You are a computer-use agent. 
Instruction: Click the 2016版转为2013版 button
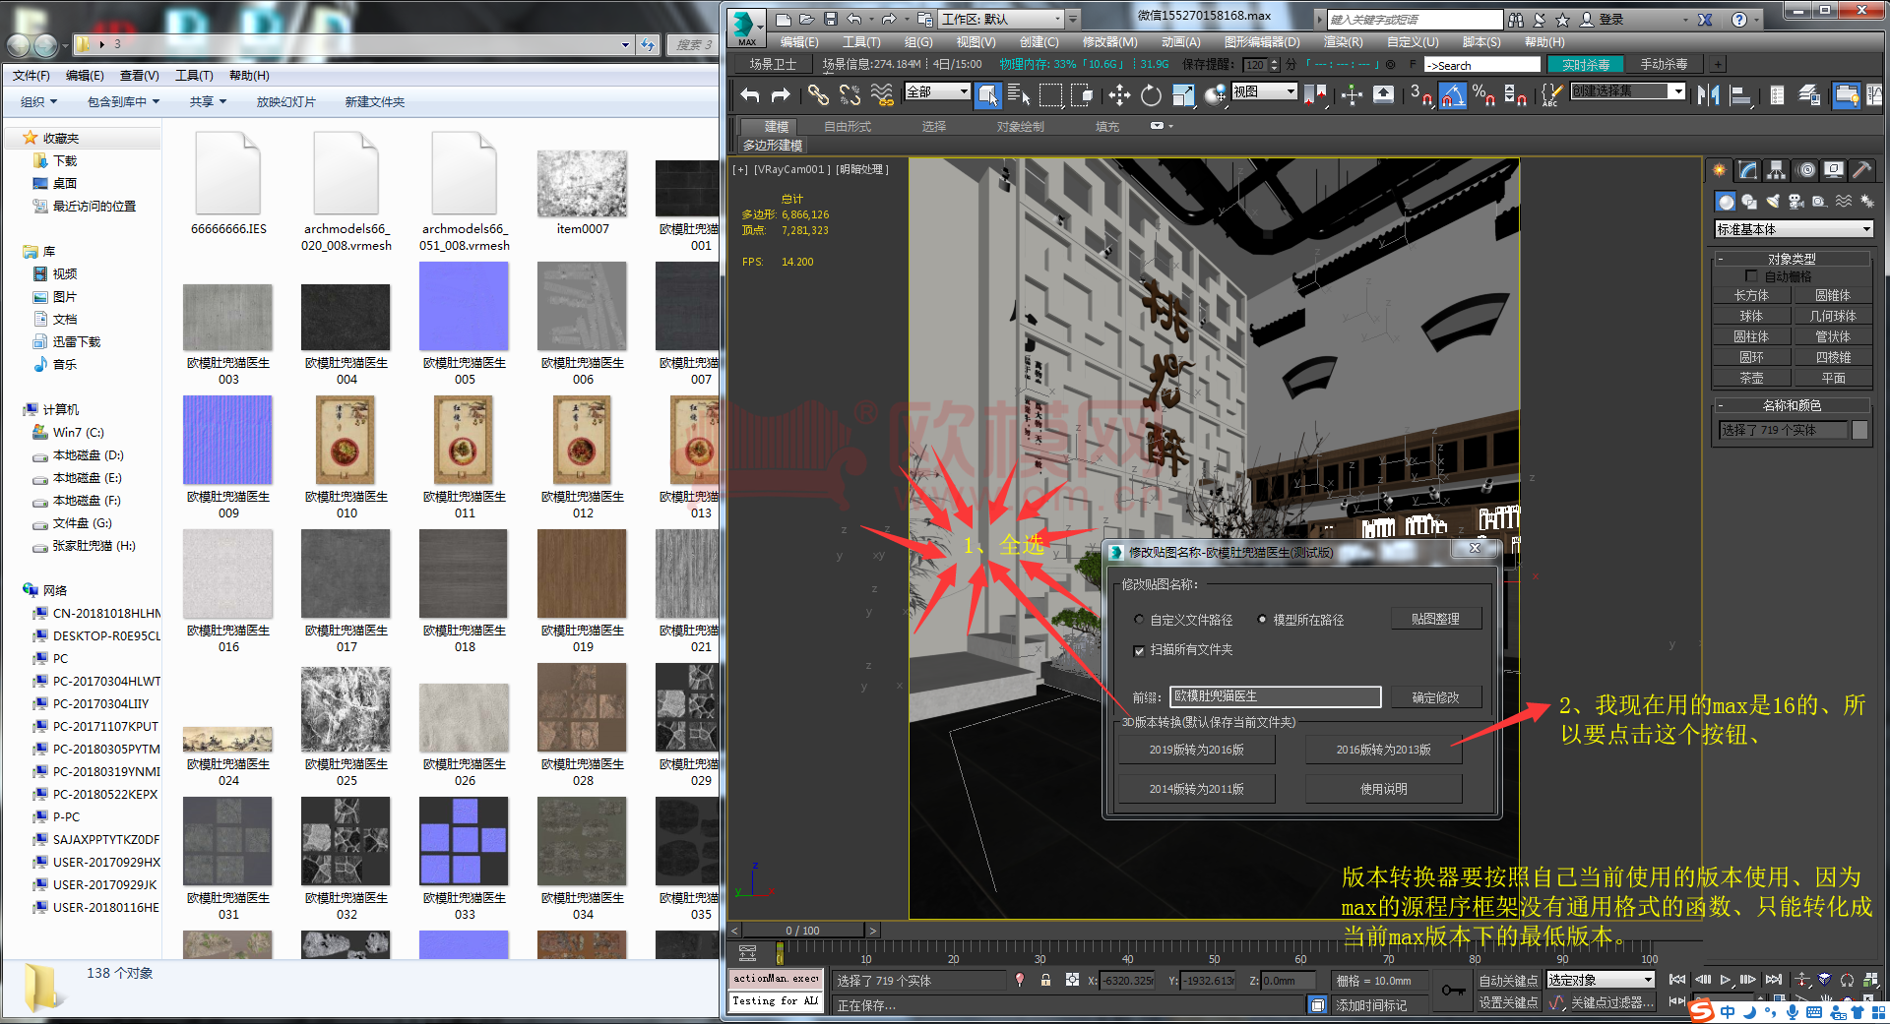coord(1383,750)
